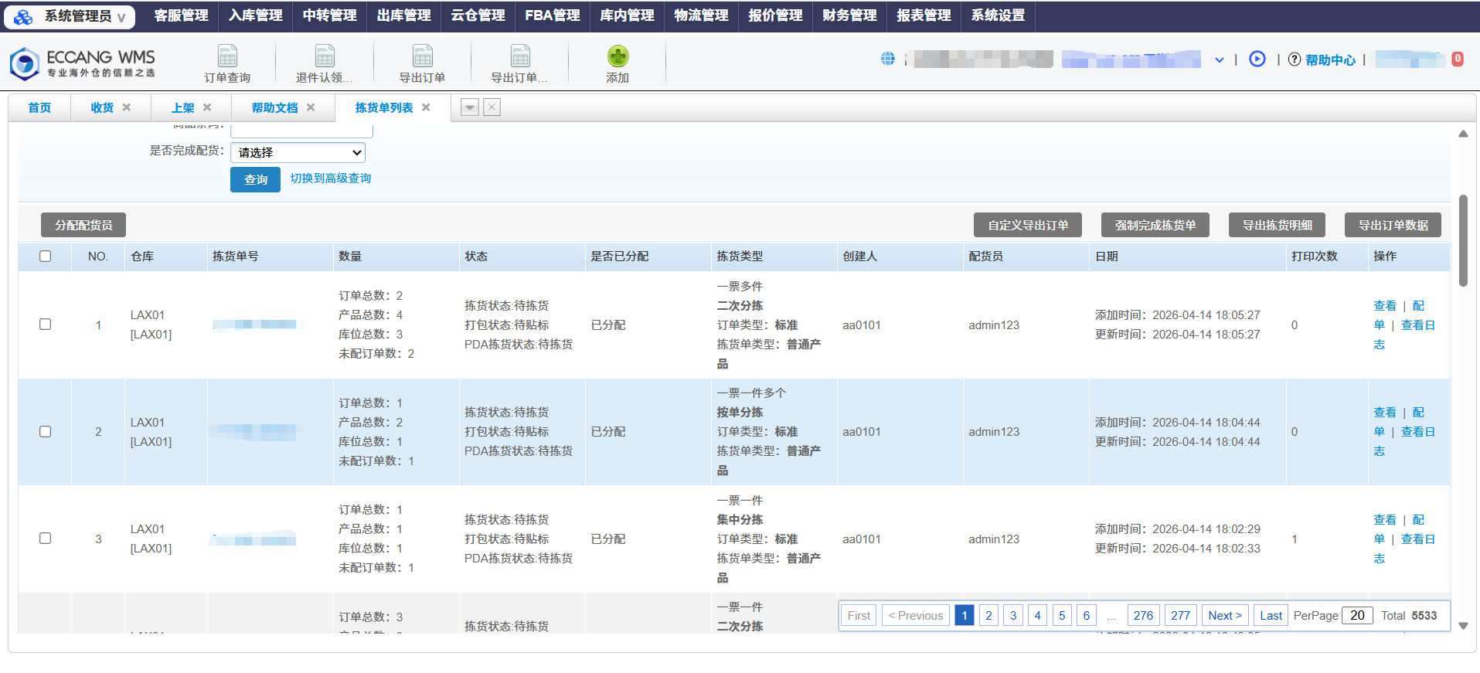Screen dimensions: 1480x673
Task: Open the 报价管理 menu
Action: click(775, 15)
